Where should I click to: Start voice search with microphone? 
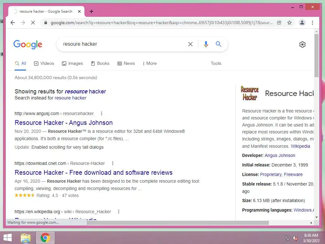pyautogui.click(x=206, y=44)
